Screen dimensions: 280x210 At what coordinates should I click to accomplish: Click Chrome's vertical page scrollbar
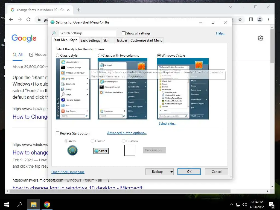(x=272, y=46)
